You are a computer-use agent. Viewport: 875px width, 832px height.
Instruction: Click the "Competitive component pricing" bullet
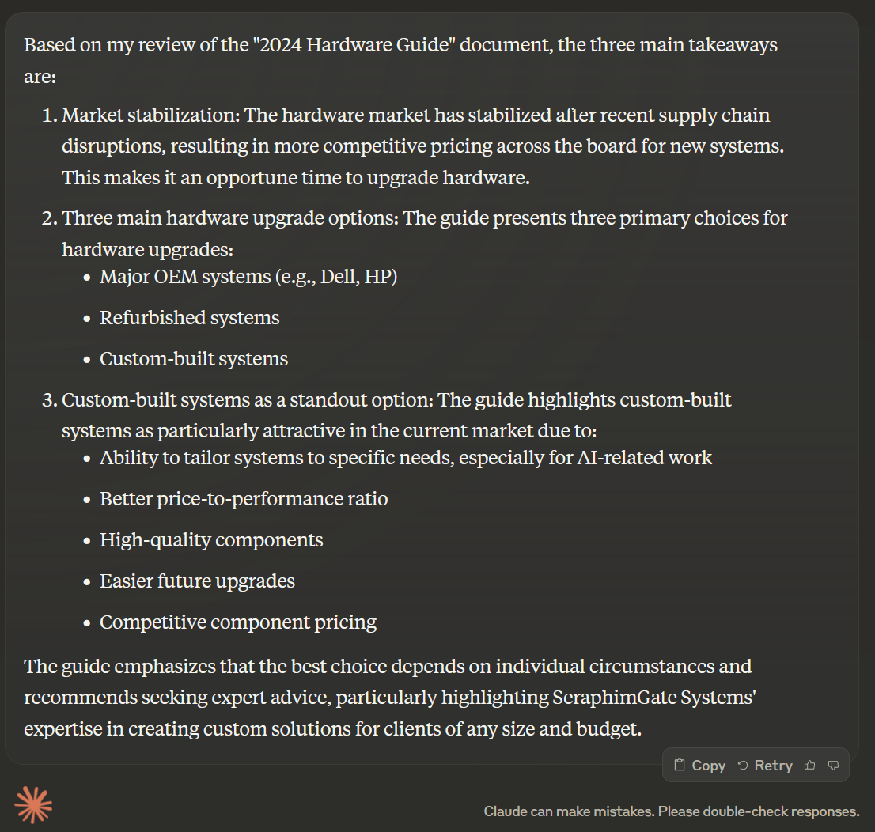point(237,622)
